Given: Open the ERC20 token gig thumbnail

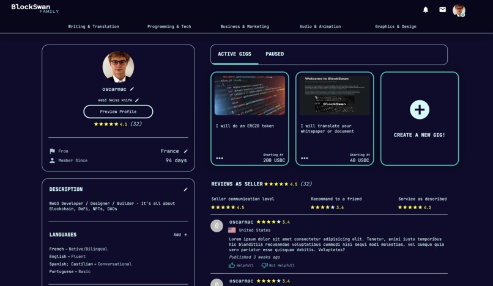Looking at the screenshot, I should coord(250,95).
